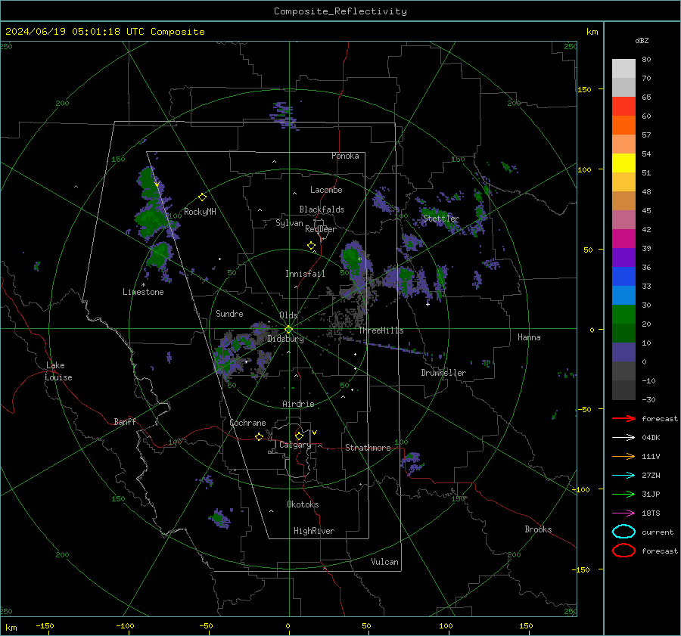Click the Limestone label
Image resolution: width=681 pixels, height=636 pixels.
point(143,292)
